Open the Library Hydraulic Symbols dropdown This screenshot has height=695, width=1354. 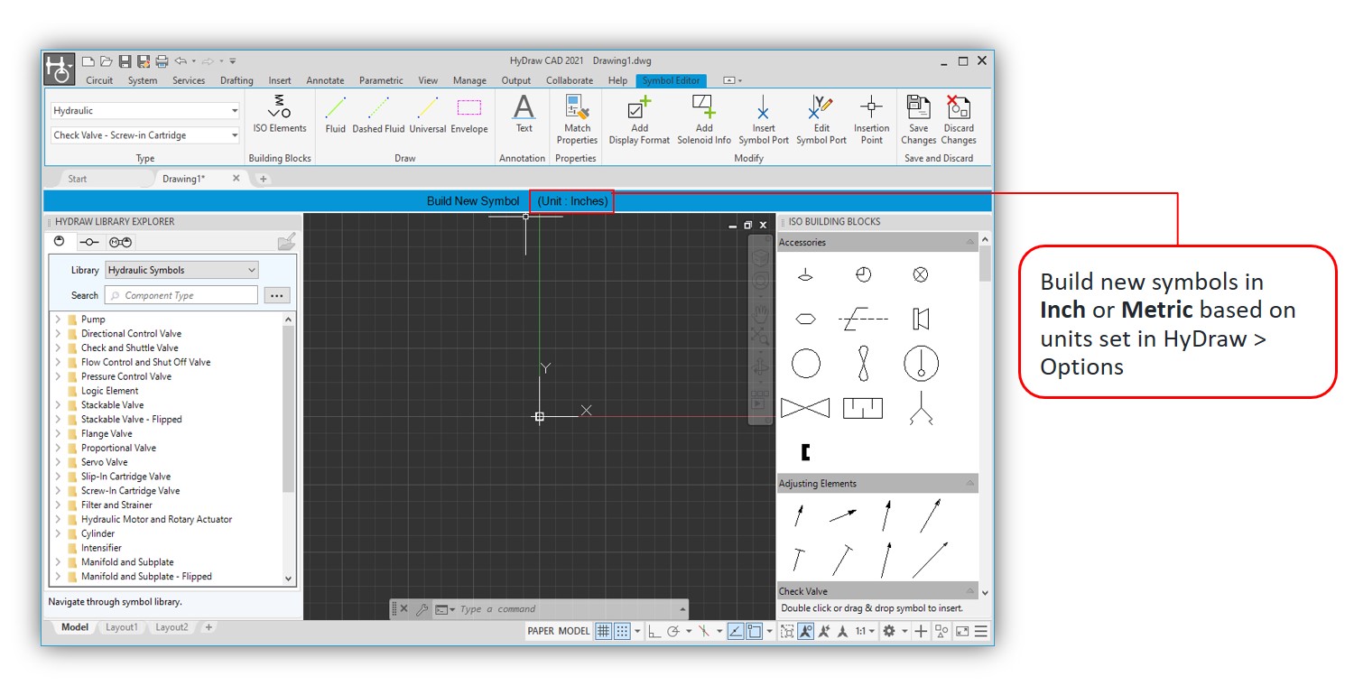[181, 270]
